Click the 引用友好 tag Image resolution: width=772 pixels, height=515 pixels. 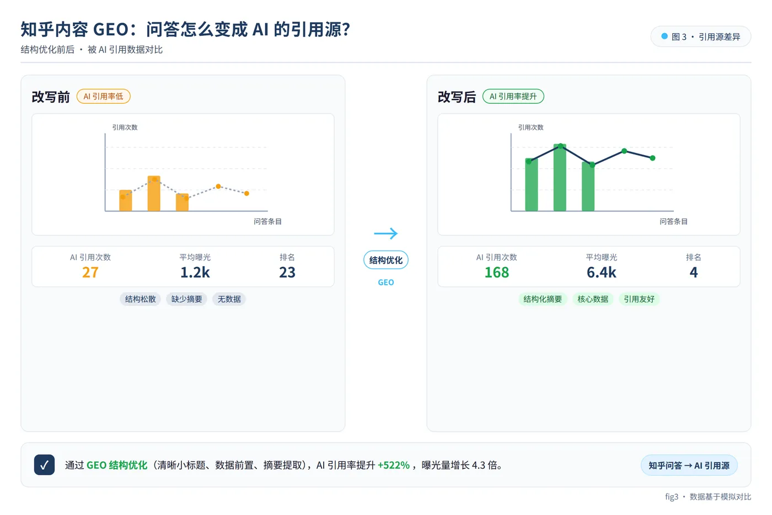[639, 299]
